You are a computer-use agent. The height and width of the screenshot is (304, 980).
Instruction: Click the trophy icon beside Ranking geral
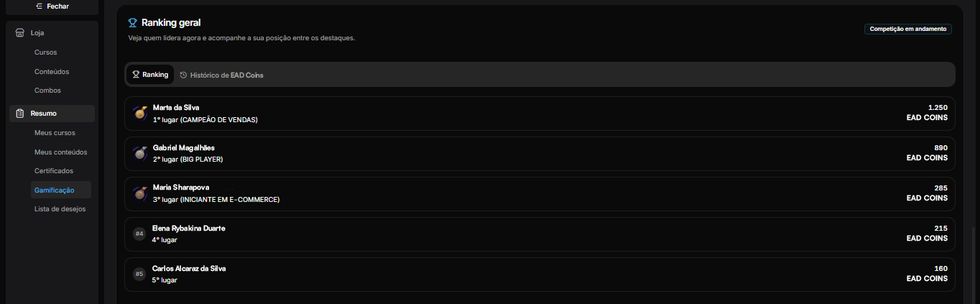[133, 23]
